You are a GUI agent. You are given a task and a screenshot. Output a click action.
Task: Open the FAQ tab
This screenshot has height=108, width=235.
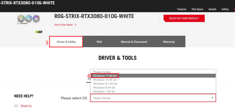coord(99,42)
